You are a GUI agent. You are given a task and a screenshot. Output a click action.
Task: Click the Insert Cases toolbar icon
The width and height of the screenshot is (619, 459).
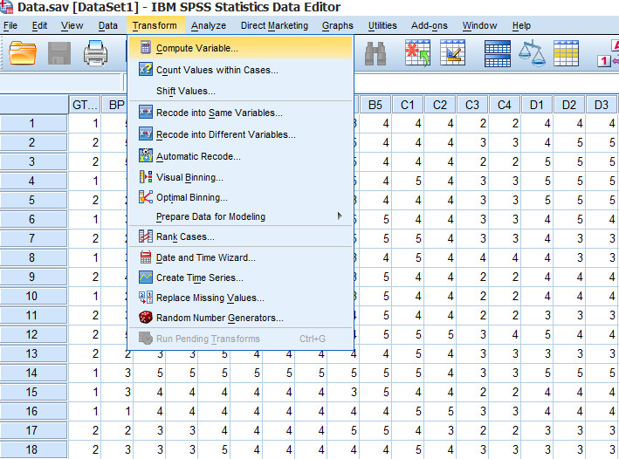pos(417,53)
